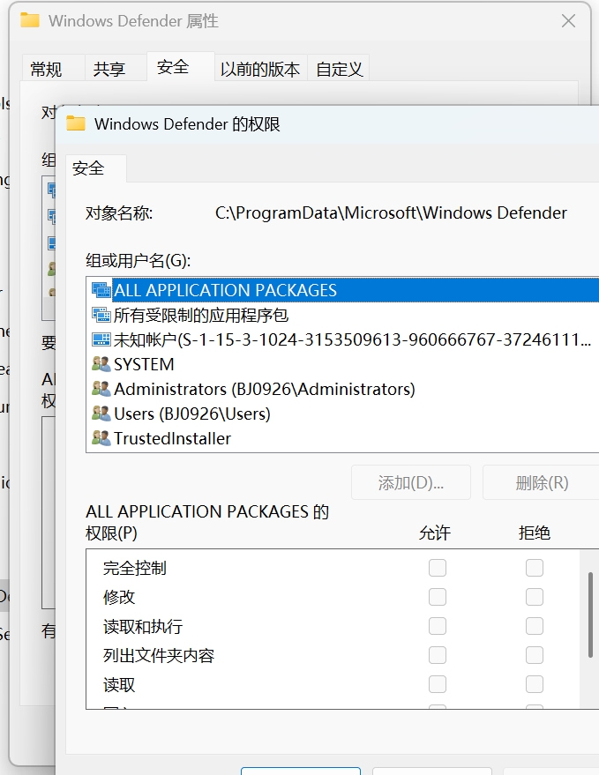Click folder icon in Windows Defender 属性 title
The width and height of the screenshot is (599, 775).
(x=30, y=21)
